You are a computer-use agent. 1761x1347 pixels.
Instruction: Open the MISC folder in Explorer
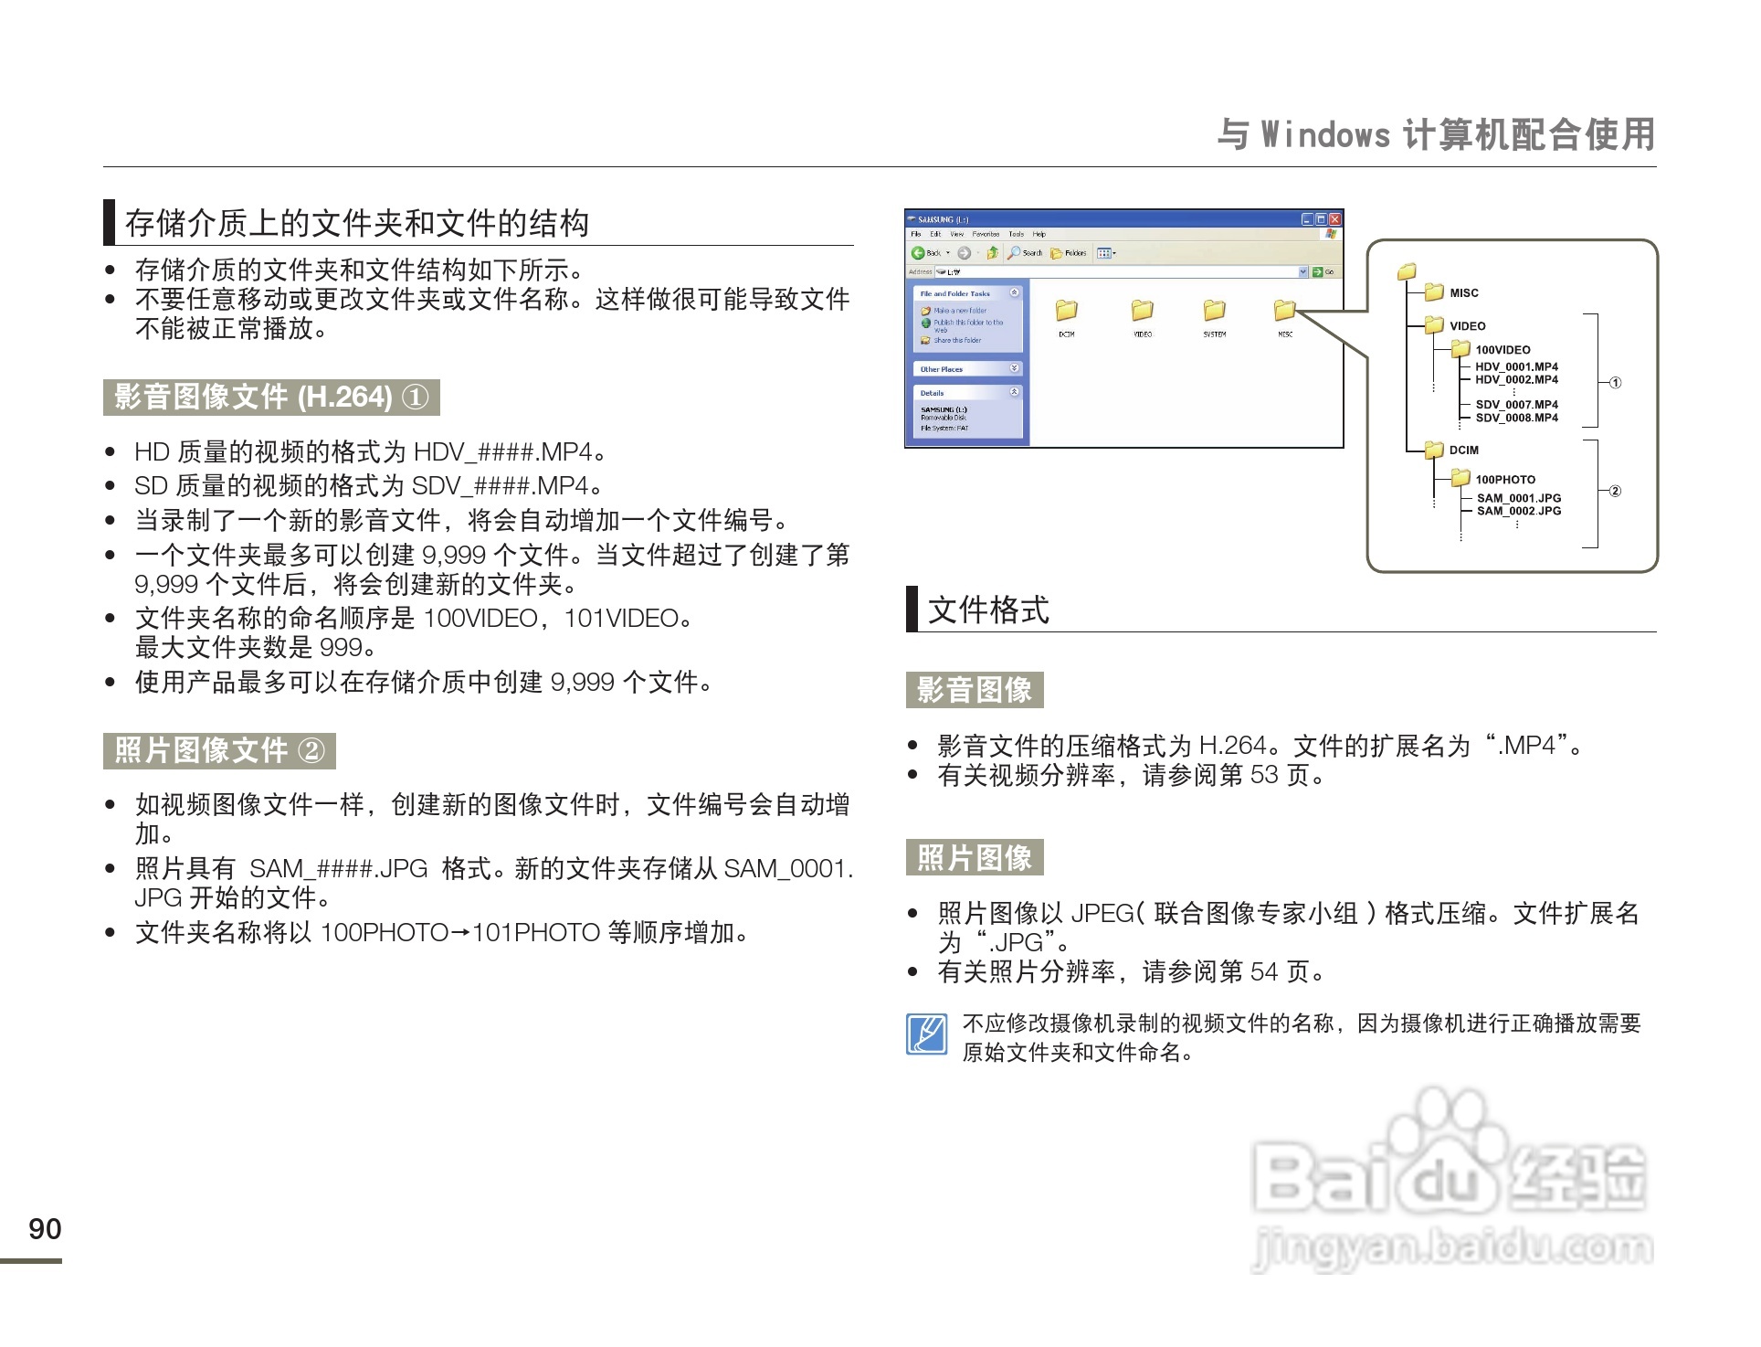(1284, 312)
